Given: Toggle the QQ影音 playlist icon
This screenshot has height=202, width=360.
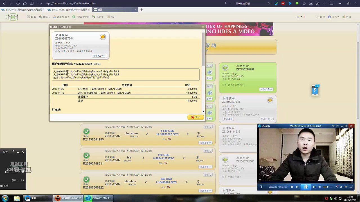Looking at the screenshot, I should [x=350, y=187].
